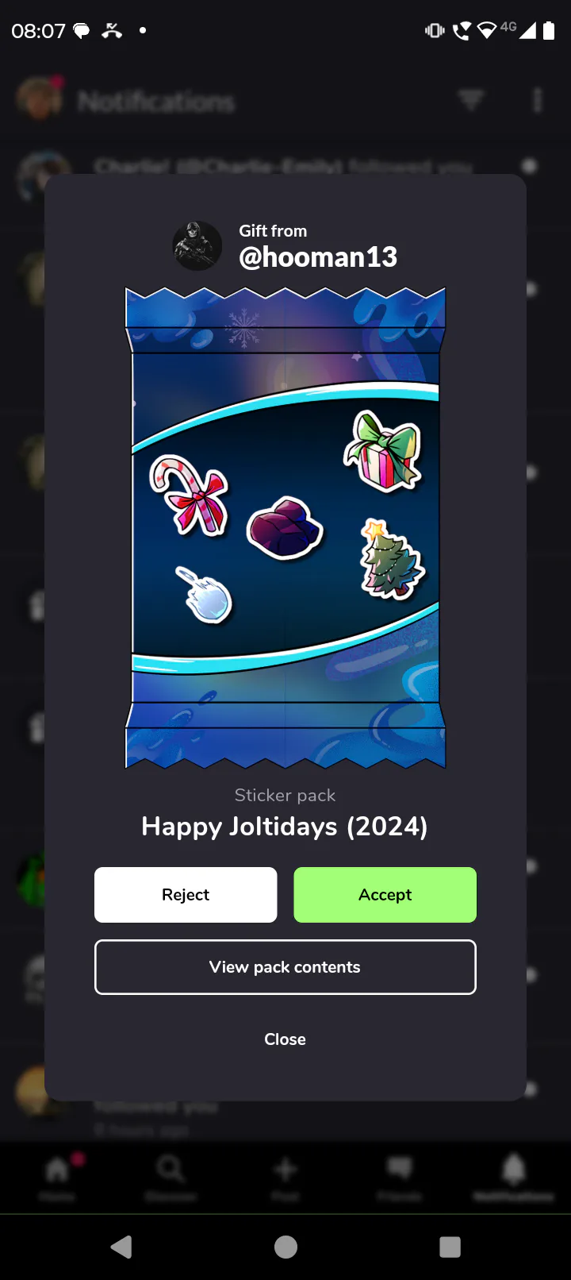Accept the Happy Joltidays sticker pack
This screenshot has height=1280, width=571.
[385, 895]
